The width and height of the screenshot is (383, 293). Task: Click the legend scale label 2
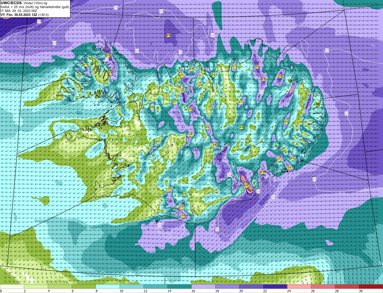(x=25, y=291)
